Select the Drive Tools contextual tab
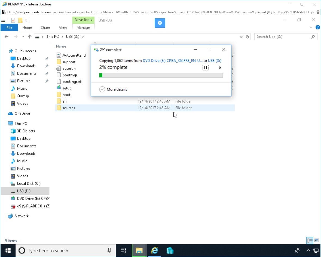 (83, 20)
